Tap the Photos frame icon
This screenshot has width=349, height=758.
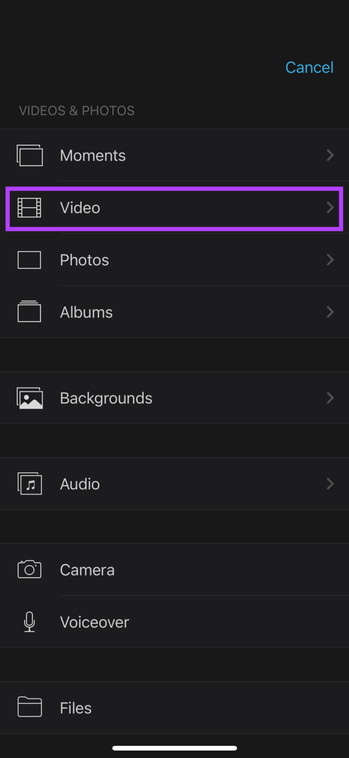(x=29, y=260)
